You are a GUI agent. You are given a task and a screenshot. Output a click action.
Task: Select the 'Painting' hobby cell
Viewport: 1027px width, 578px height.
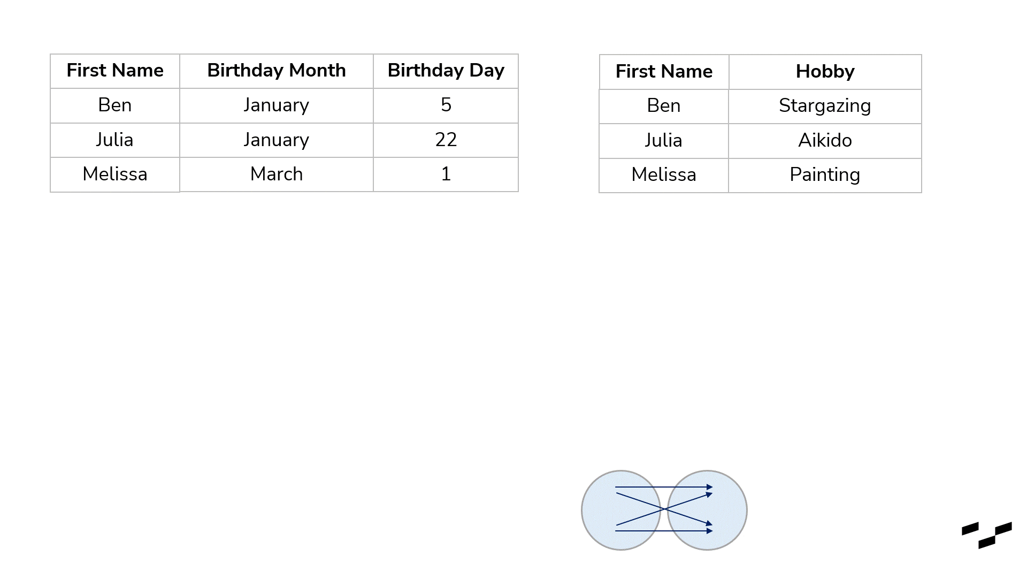tap(825, 175)
